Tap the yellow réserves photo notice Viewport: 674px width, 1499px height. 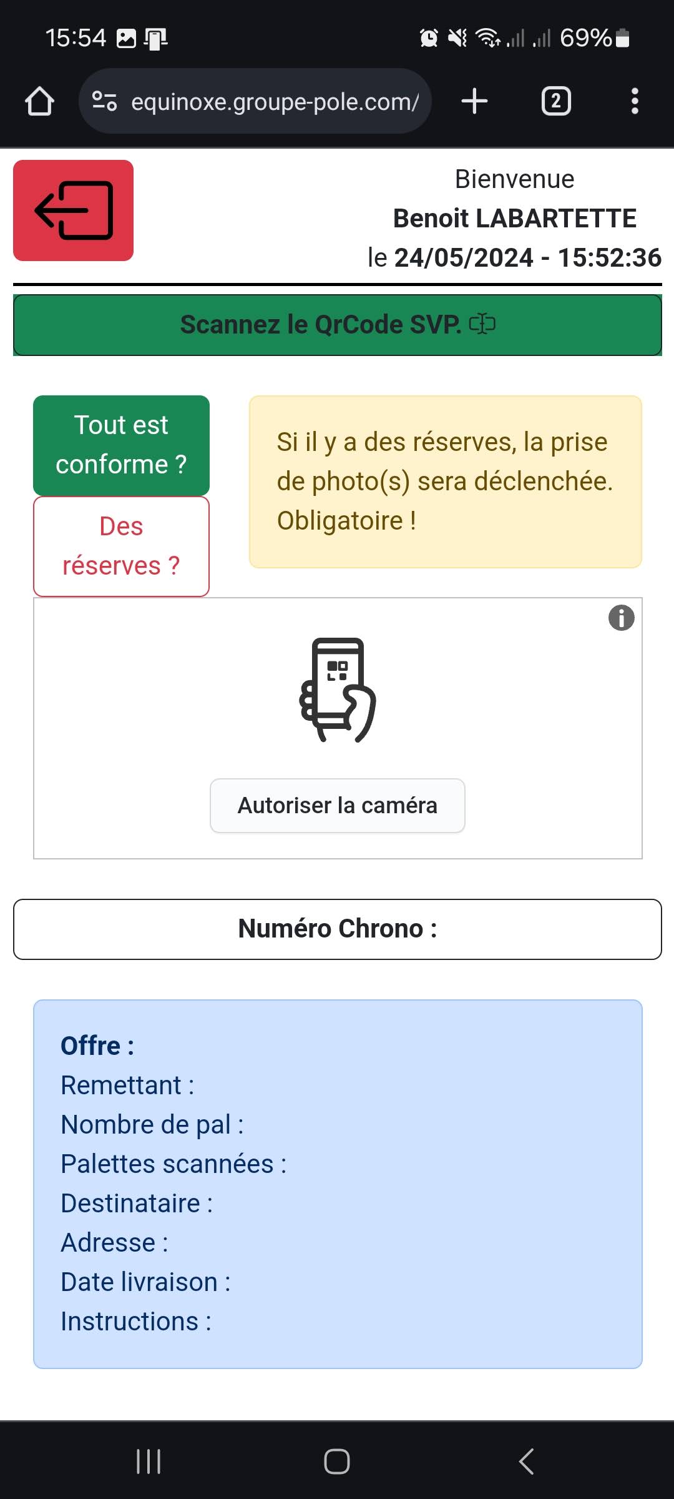tap(446, 482)
